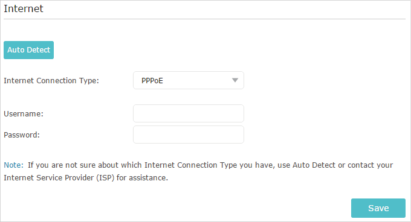
Task: Click the Password label
Action: pyautogui.click(x=22, y=135)
